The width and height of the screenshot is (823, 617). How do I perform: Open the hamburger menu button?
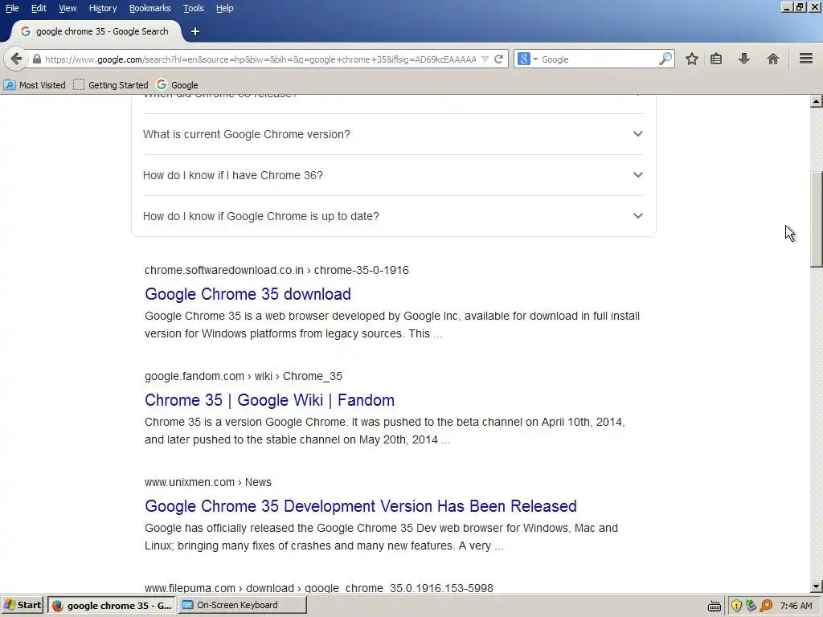pyautogui.click(x=806, y=59)
